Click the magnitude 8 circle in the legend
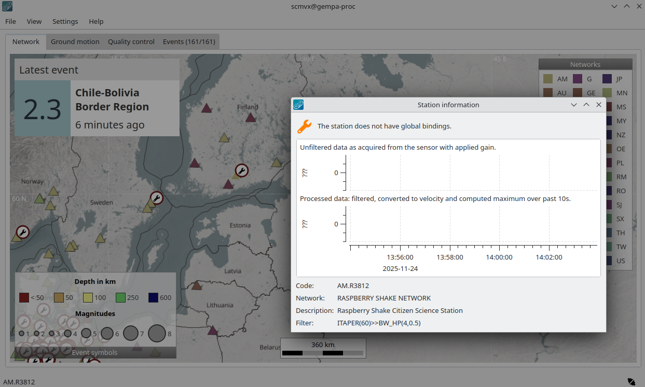 point(156,334)
